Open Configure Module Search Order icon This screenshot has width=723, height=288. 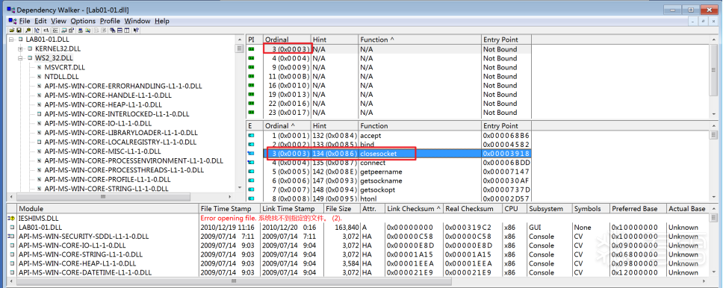click(x=87, y=30)
